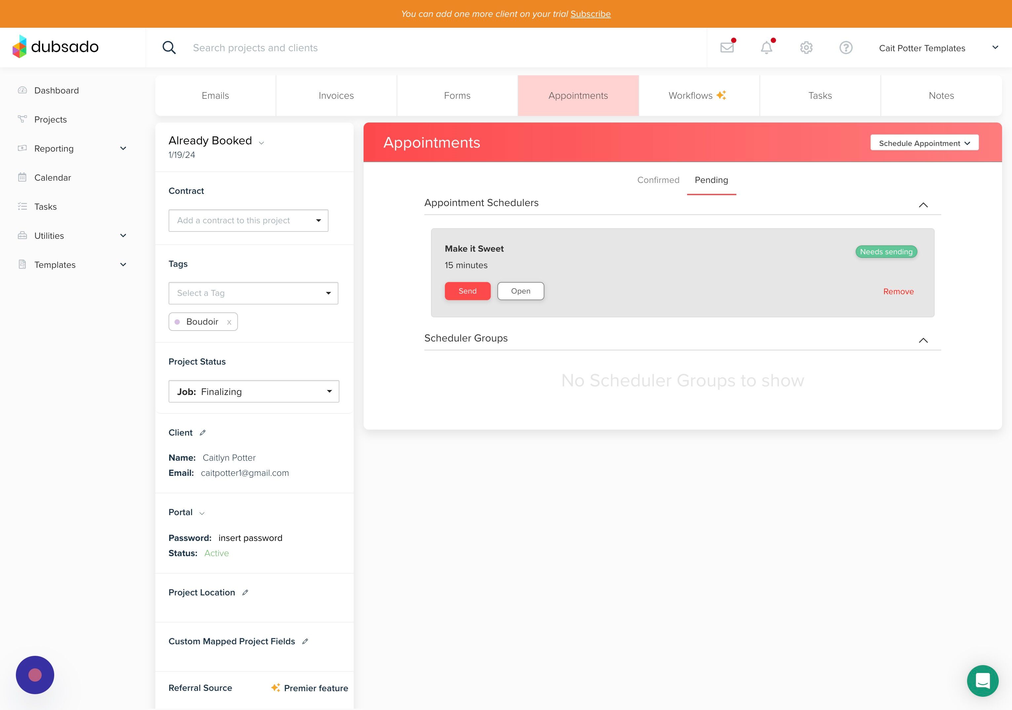
Task: Edit Project Location pencil icon
Action: coord(246,592)
